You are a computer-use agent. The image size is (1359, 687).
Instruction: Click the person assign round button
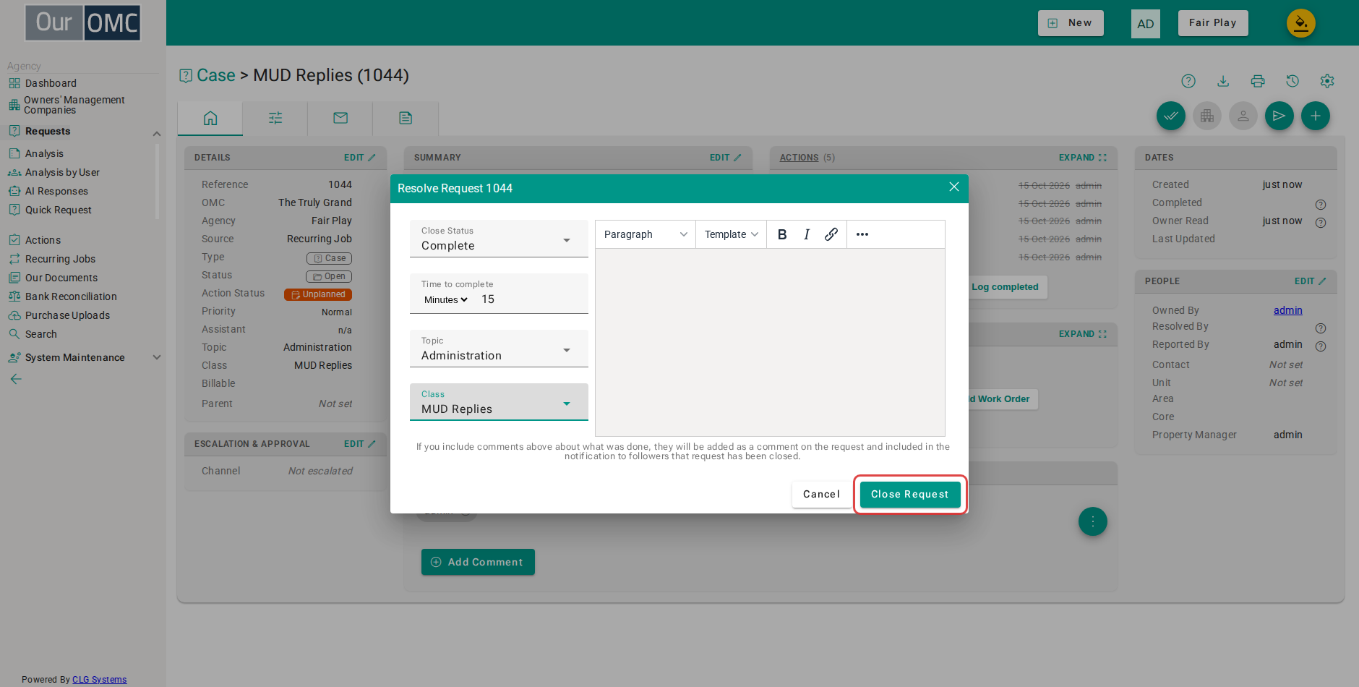pos(1243,116)
